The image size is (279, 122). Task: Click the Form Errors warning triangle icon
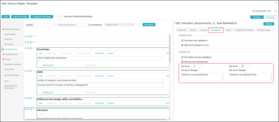pyautogui.click(x=254, y=11)
